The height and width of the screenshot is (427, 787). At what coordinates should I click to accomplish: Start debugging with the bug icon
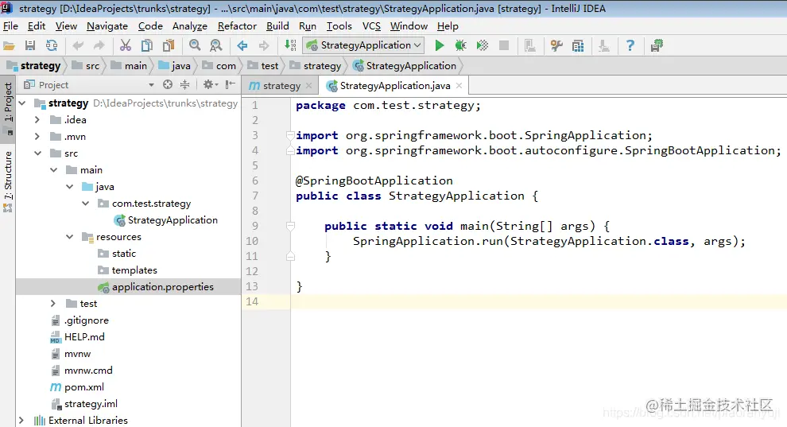pyautogui.click(x=460, y=45)
